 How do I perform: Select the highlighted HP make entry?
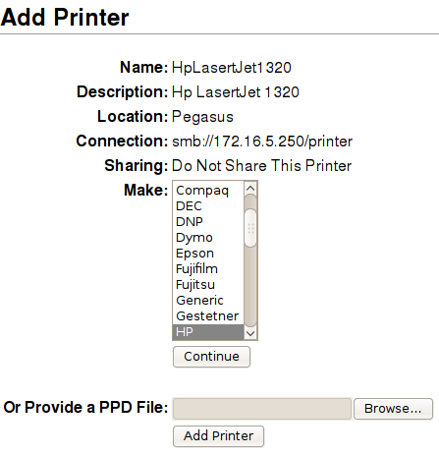208,332
